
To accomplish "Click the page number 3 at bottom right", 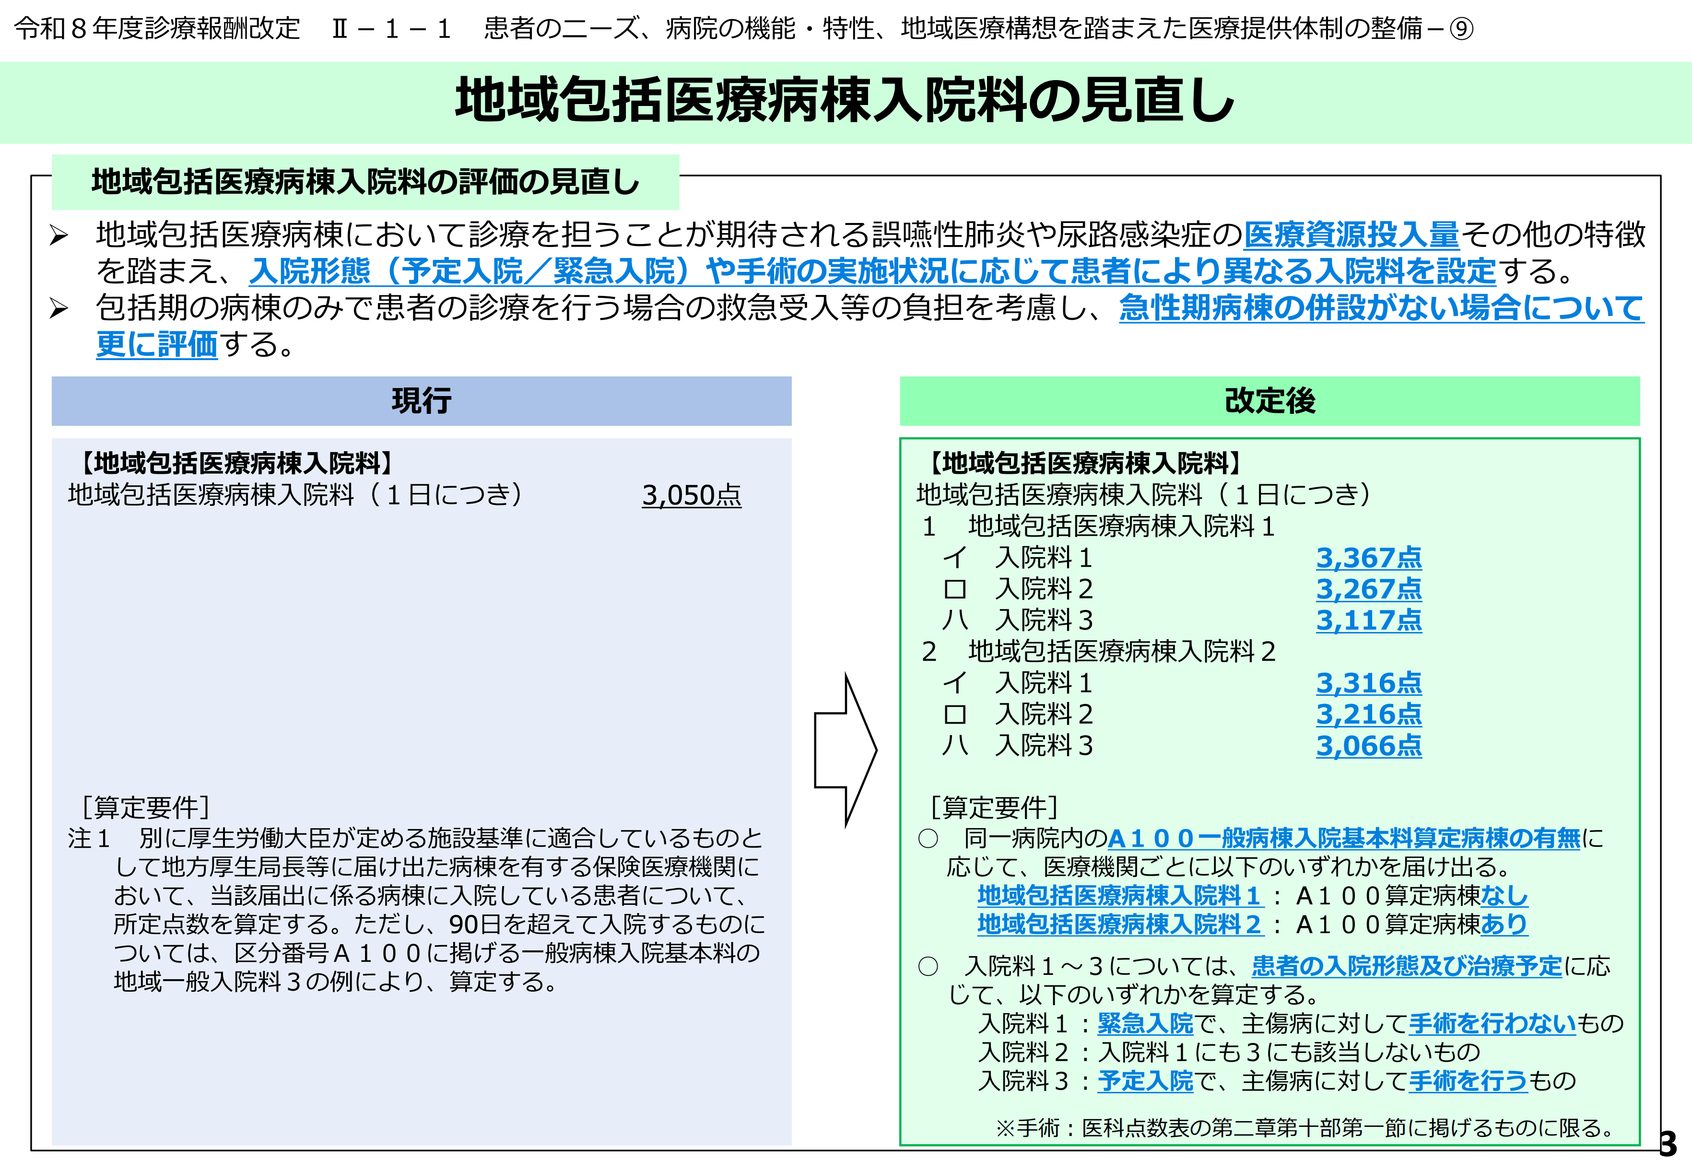I will tap(1668, 1145).
